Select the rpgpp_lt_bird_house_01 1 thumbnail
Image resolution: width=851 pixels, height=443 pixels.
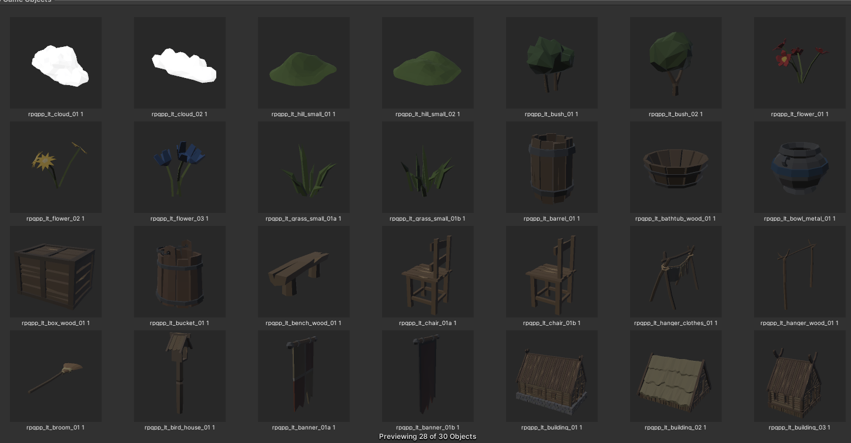coord(180,376)
